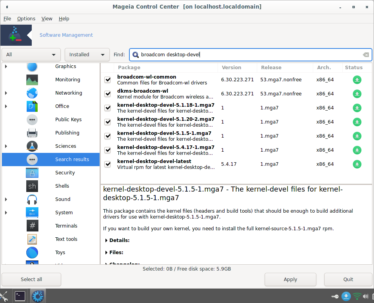
Task: Click the Shells sh icon
Action: [x=32, y=186]
